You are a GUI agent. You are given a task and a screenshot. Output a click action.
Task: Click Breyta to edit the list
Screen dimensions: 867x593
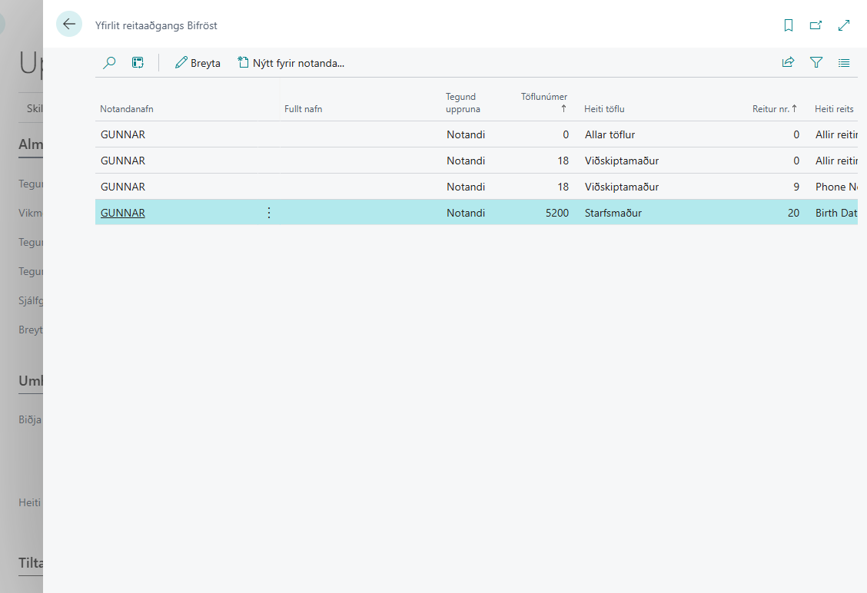click(198, 63)
